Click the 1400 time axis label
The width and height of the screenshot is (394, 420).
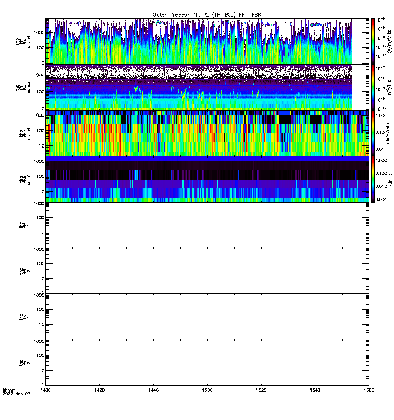tap(46, 390)
